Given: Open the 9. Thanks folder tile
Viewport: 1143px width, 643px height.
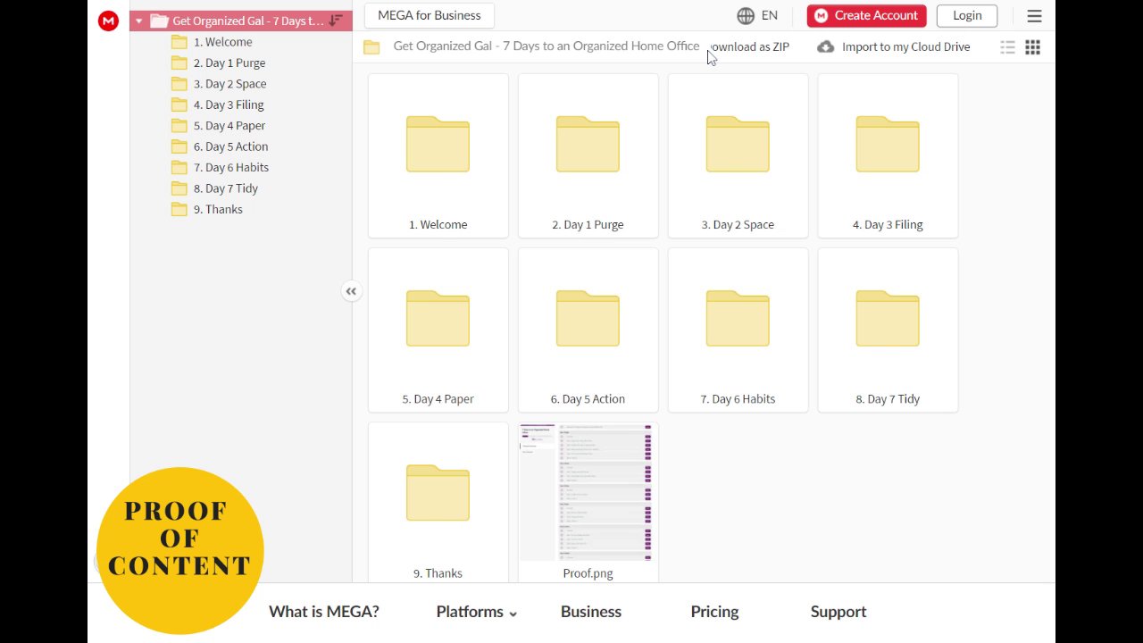Looking at the screenshot, I should coord(438,503).
